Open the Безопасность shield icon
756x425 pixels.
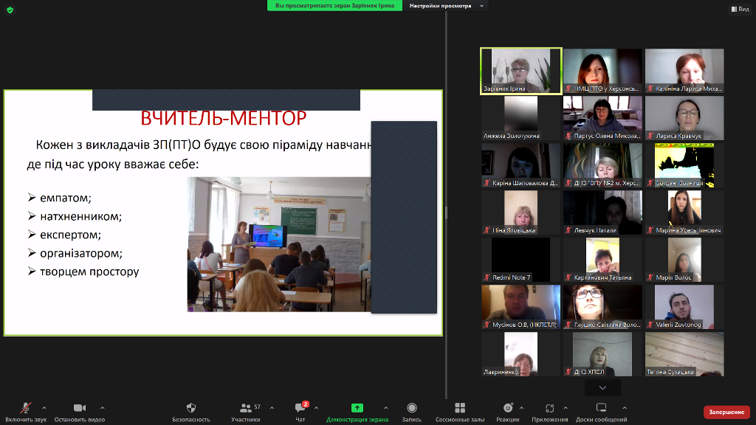[191, 408]
